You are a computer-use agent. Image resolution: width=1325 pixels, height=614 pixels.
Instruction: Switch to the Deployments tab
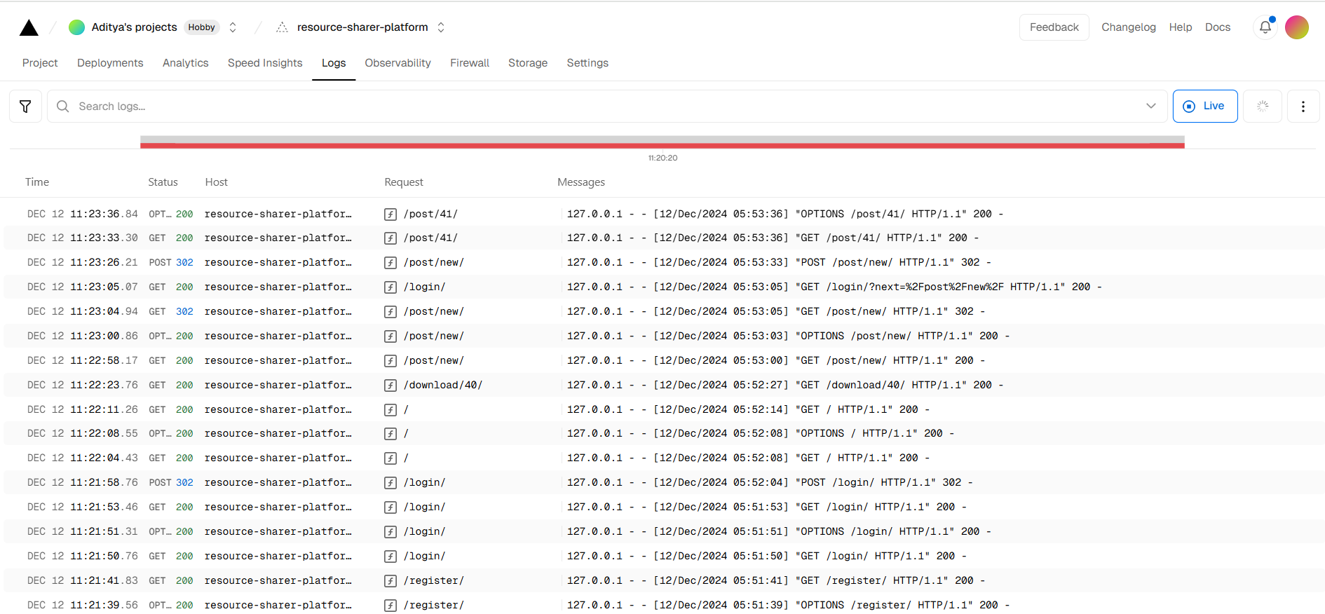point(110,63)
